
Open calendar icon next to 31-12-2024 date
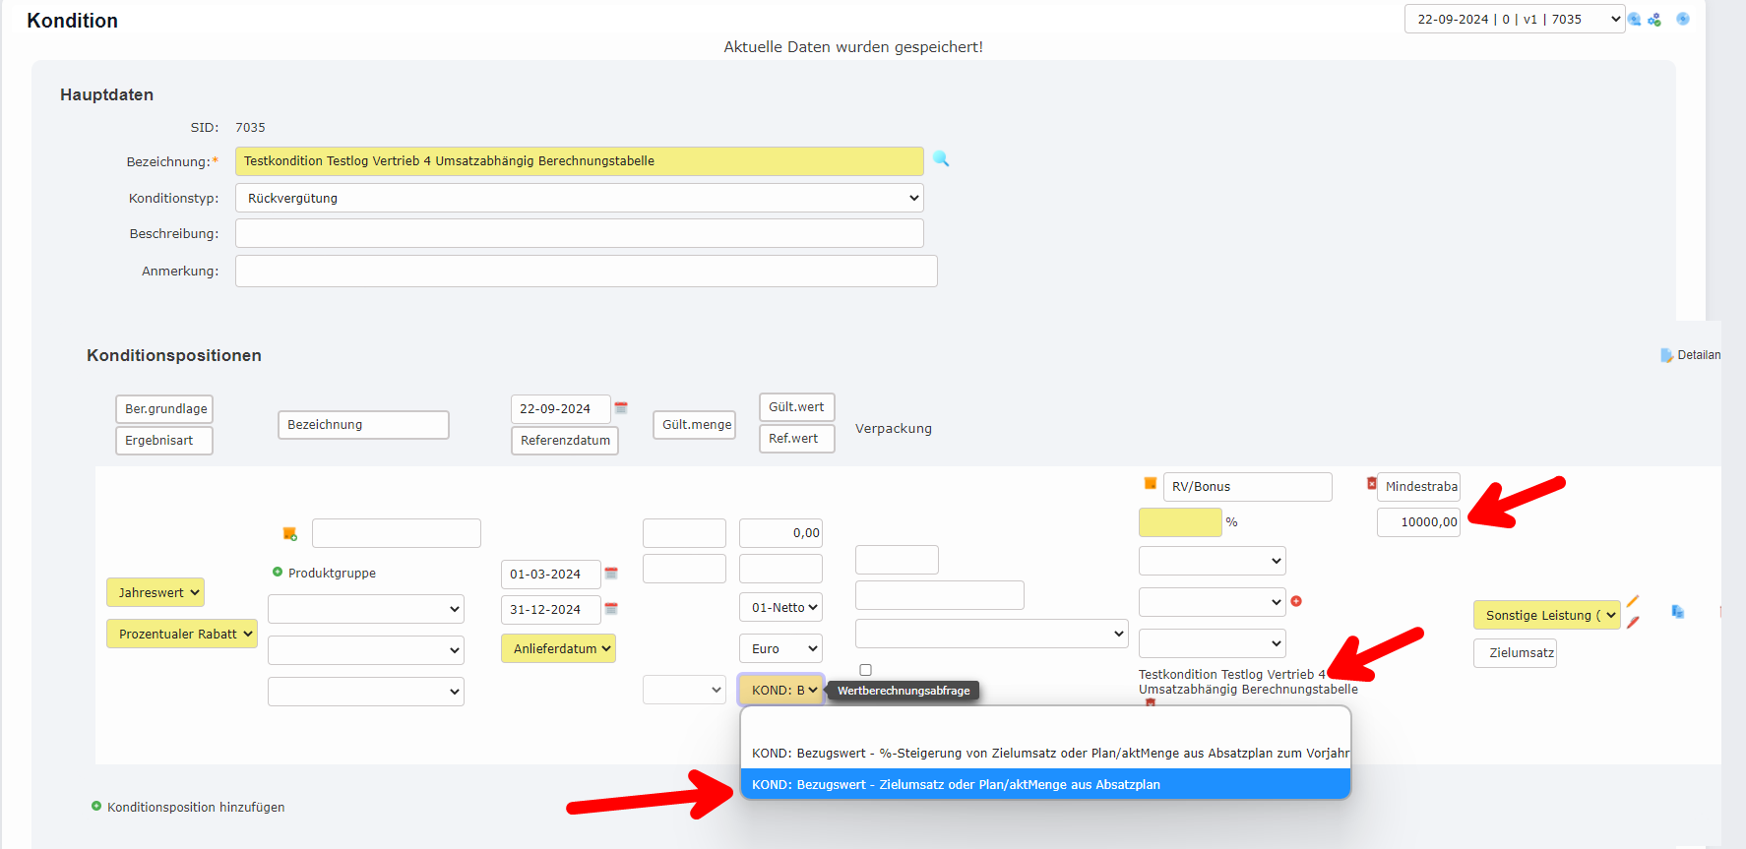click(611, 608)
